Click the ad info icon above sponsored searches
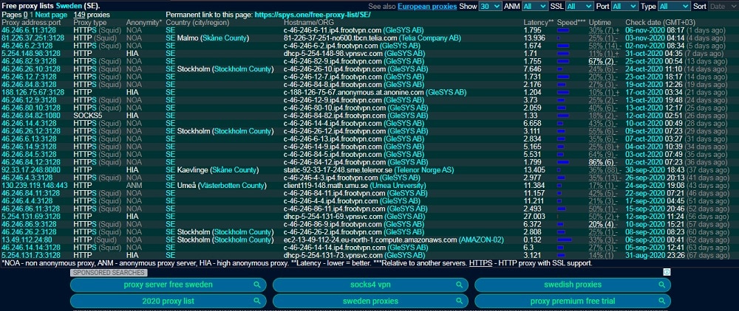This screenshot has height=311, width=739. coord(667,273)
